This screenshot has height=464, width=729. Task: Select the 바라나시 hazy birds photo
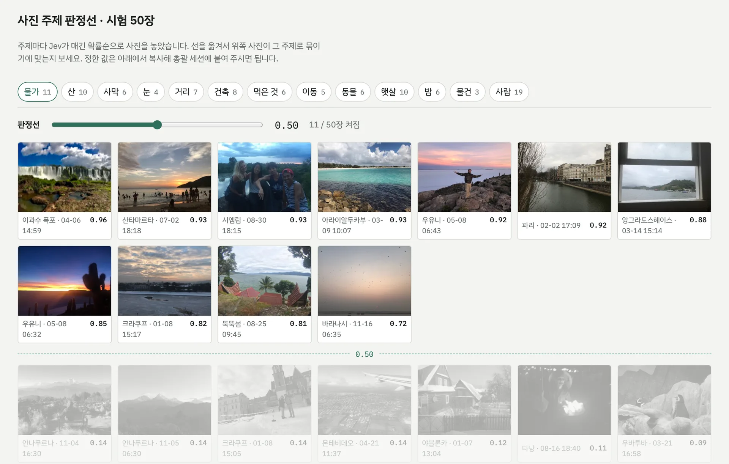tap(364, 281)
